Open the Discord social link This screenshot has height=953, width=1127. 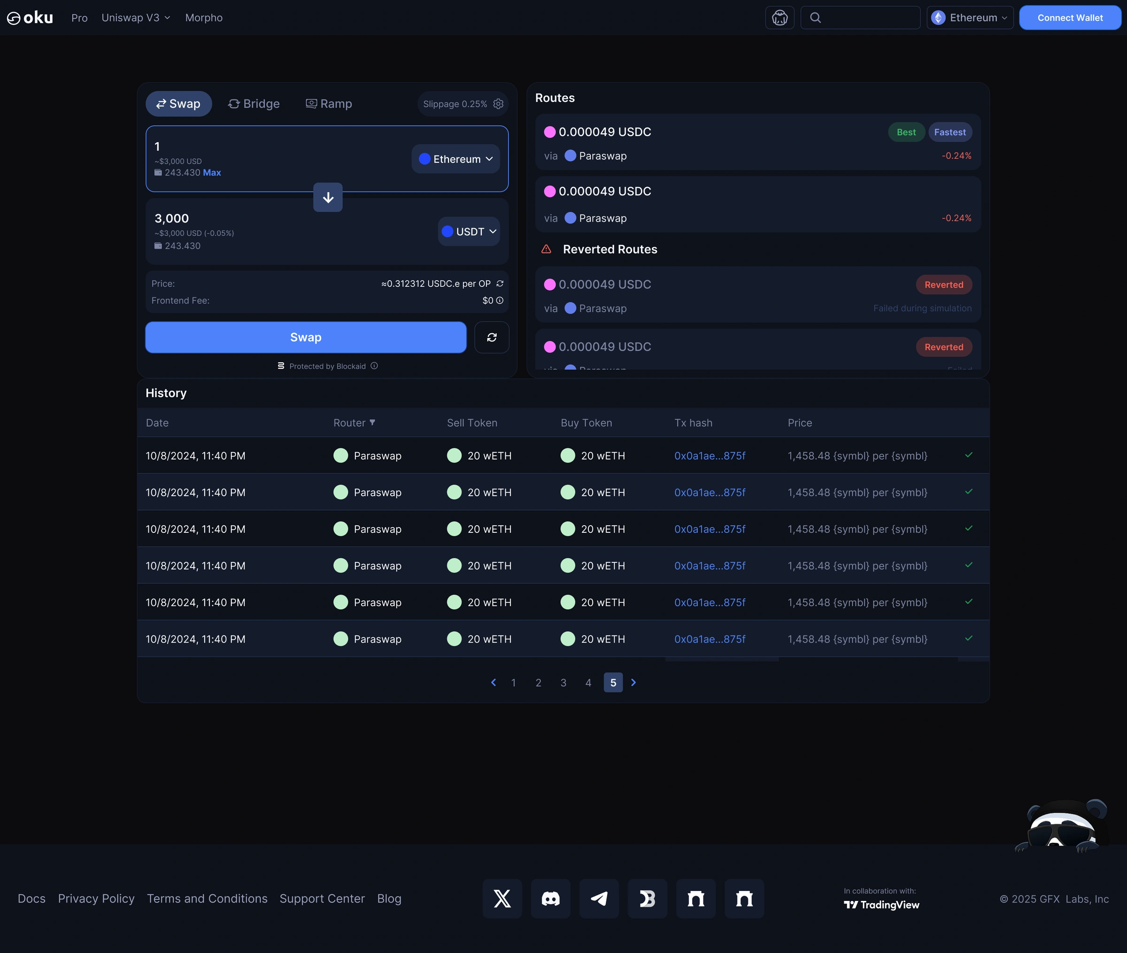coord(550,899)
